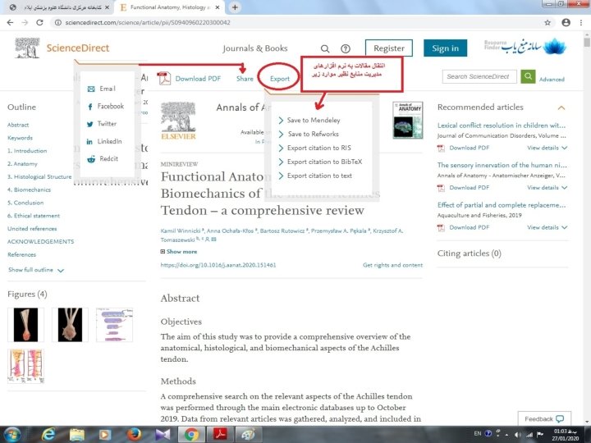Image resolution: width=591 pixels, height=443 pixels.
Task: Share article on Reddit
Action: [103, 159]
